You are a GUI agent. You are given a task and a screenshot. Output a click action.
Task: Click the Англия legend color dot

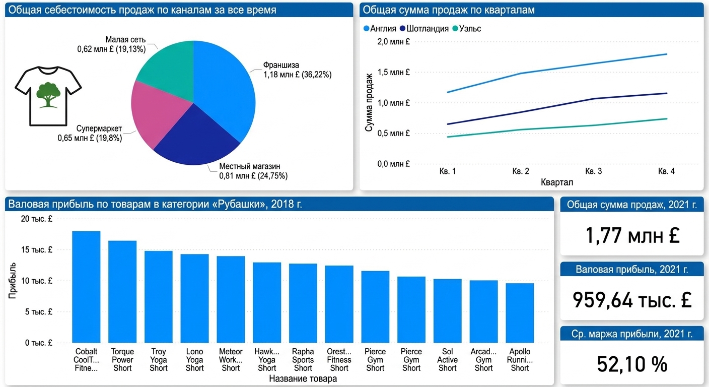click(366, 29)
